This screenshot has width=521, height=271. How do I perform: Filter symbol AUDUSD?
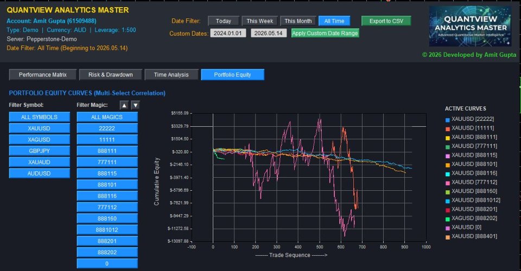pyautogui.click(x=39, y=173)
